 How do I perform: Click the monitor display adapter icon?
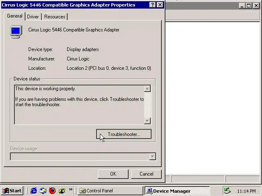tap(16, 32)
